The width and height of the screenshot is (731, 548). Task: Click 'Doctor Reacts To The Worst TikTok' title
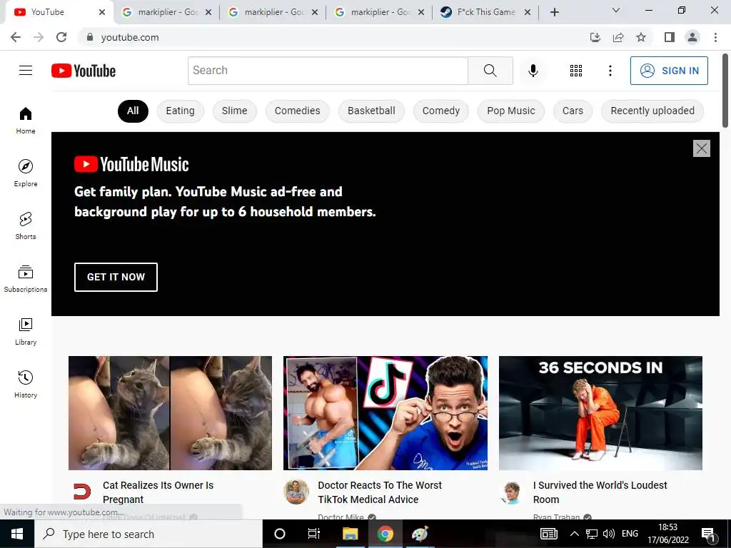point(380,492)
